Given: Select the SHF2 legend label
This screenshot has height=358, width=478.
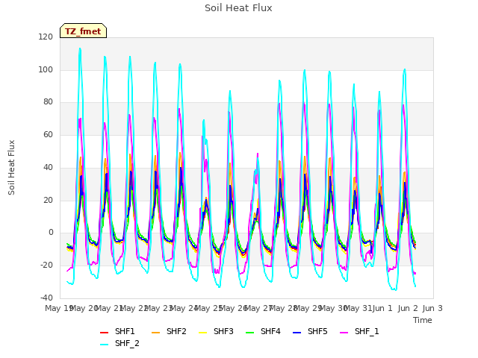Looking at the screenshot, I should click(176, 331).
